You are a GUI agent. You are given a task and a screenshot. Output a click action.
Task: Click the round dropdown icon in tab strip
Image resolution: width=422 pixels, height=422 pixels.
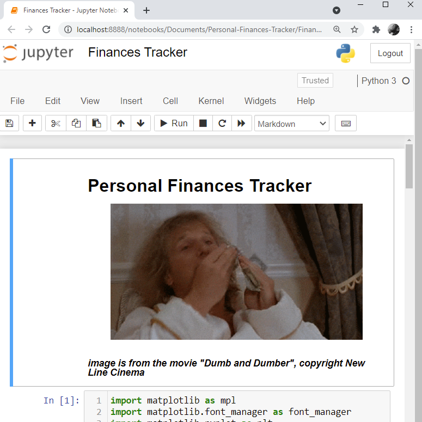coord(337,10)
